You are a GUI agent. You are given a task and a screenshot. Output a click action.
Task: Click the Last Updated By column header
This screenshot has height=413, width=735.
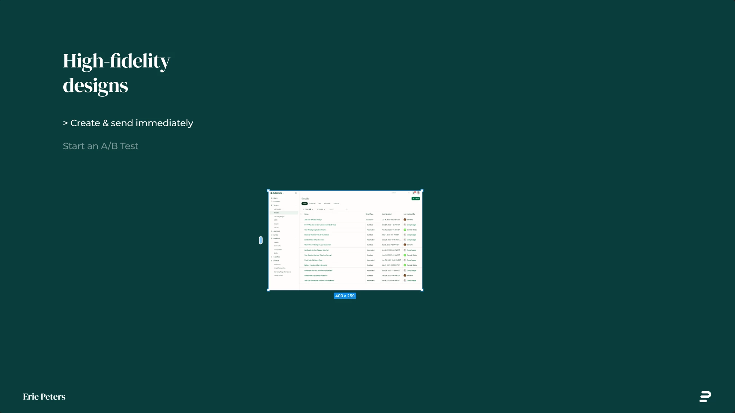409,214
